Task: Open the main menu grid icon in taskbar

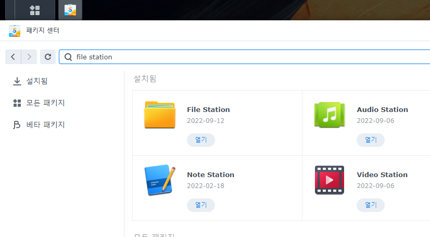Action: [35, 10]
